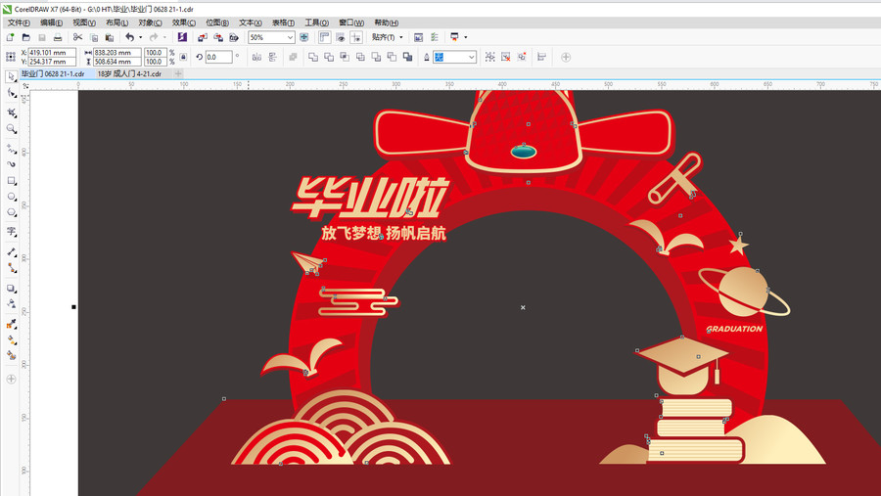Toggle full-screen preview icon
The height and width of the screenshot is (496, 881).
tap(304, 37)
